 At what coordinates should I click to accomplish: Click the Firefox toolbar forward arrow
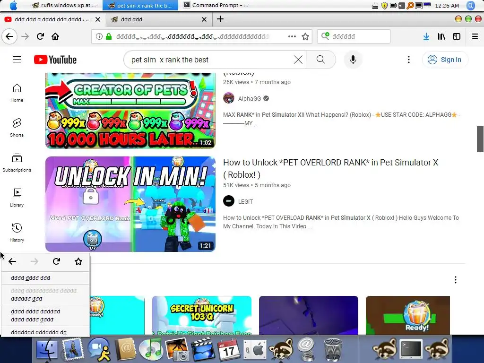pos(25,36)
